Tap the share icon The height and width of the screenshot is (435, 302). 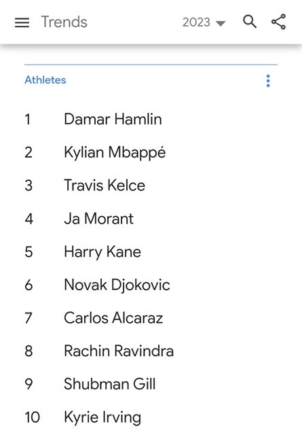[x=278, y=22]
